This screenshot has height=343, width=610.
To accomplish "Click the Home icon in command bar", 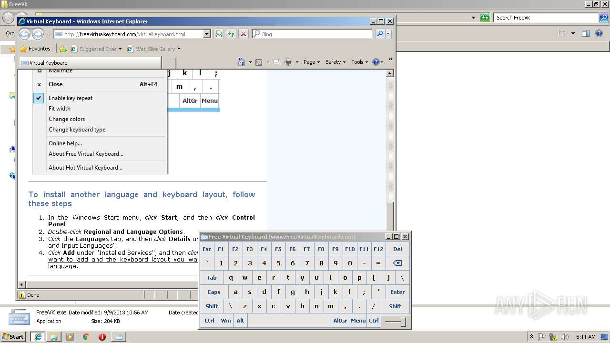I will (x=242, y=62).
